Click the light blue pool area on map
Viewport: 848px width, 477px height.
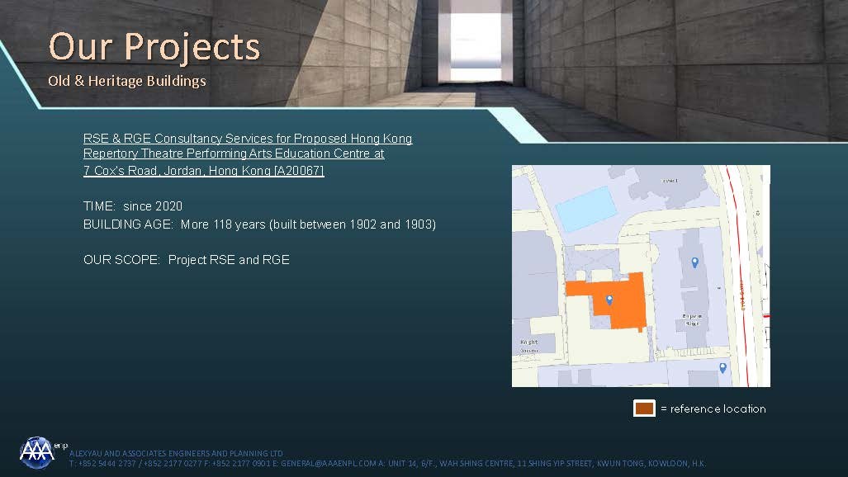point(585,208)
